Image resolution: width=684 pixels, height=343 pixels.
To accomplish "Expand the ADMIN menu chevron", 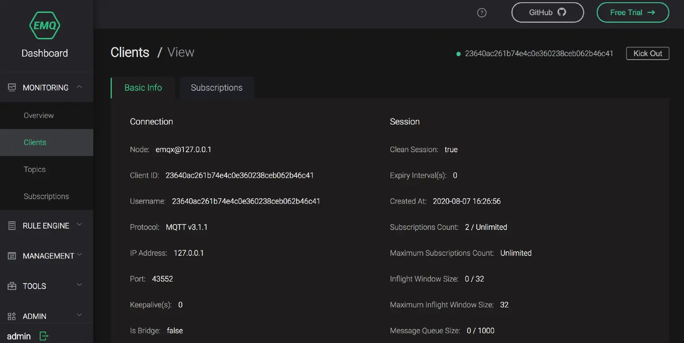I will pyautogui.click(x=79, y=315).
